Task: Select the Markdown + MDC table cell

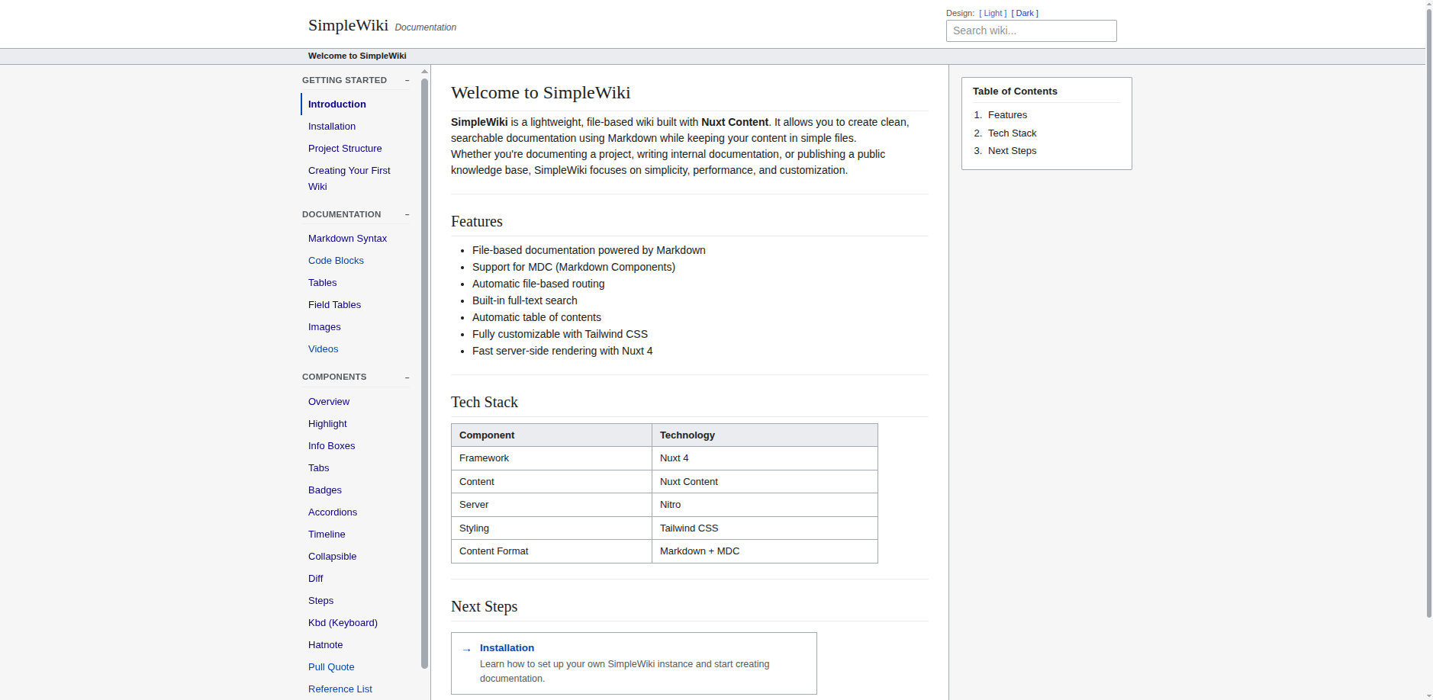Action: (765, 551)
